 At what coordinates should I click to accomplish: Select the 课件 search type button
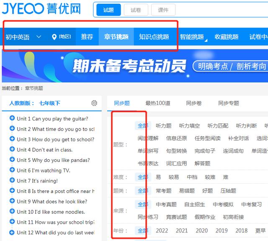tap(163, 10)
